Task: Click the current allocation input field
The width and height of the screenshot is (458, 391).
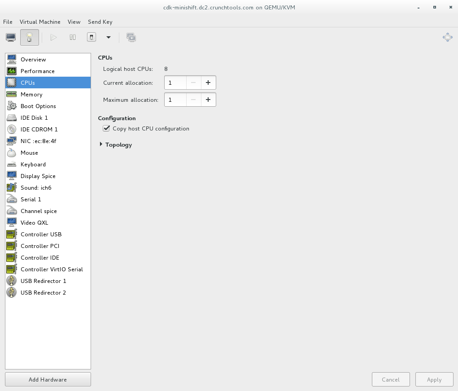Action: (x=175, y=83)
